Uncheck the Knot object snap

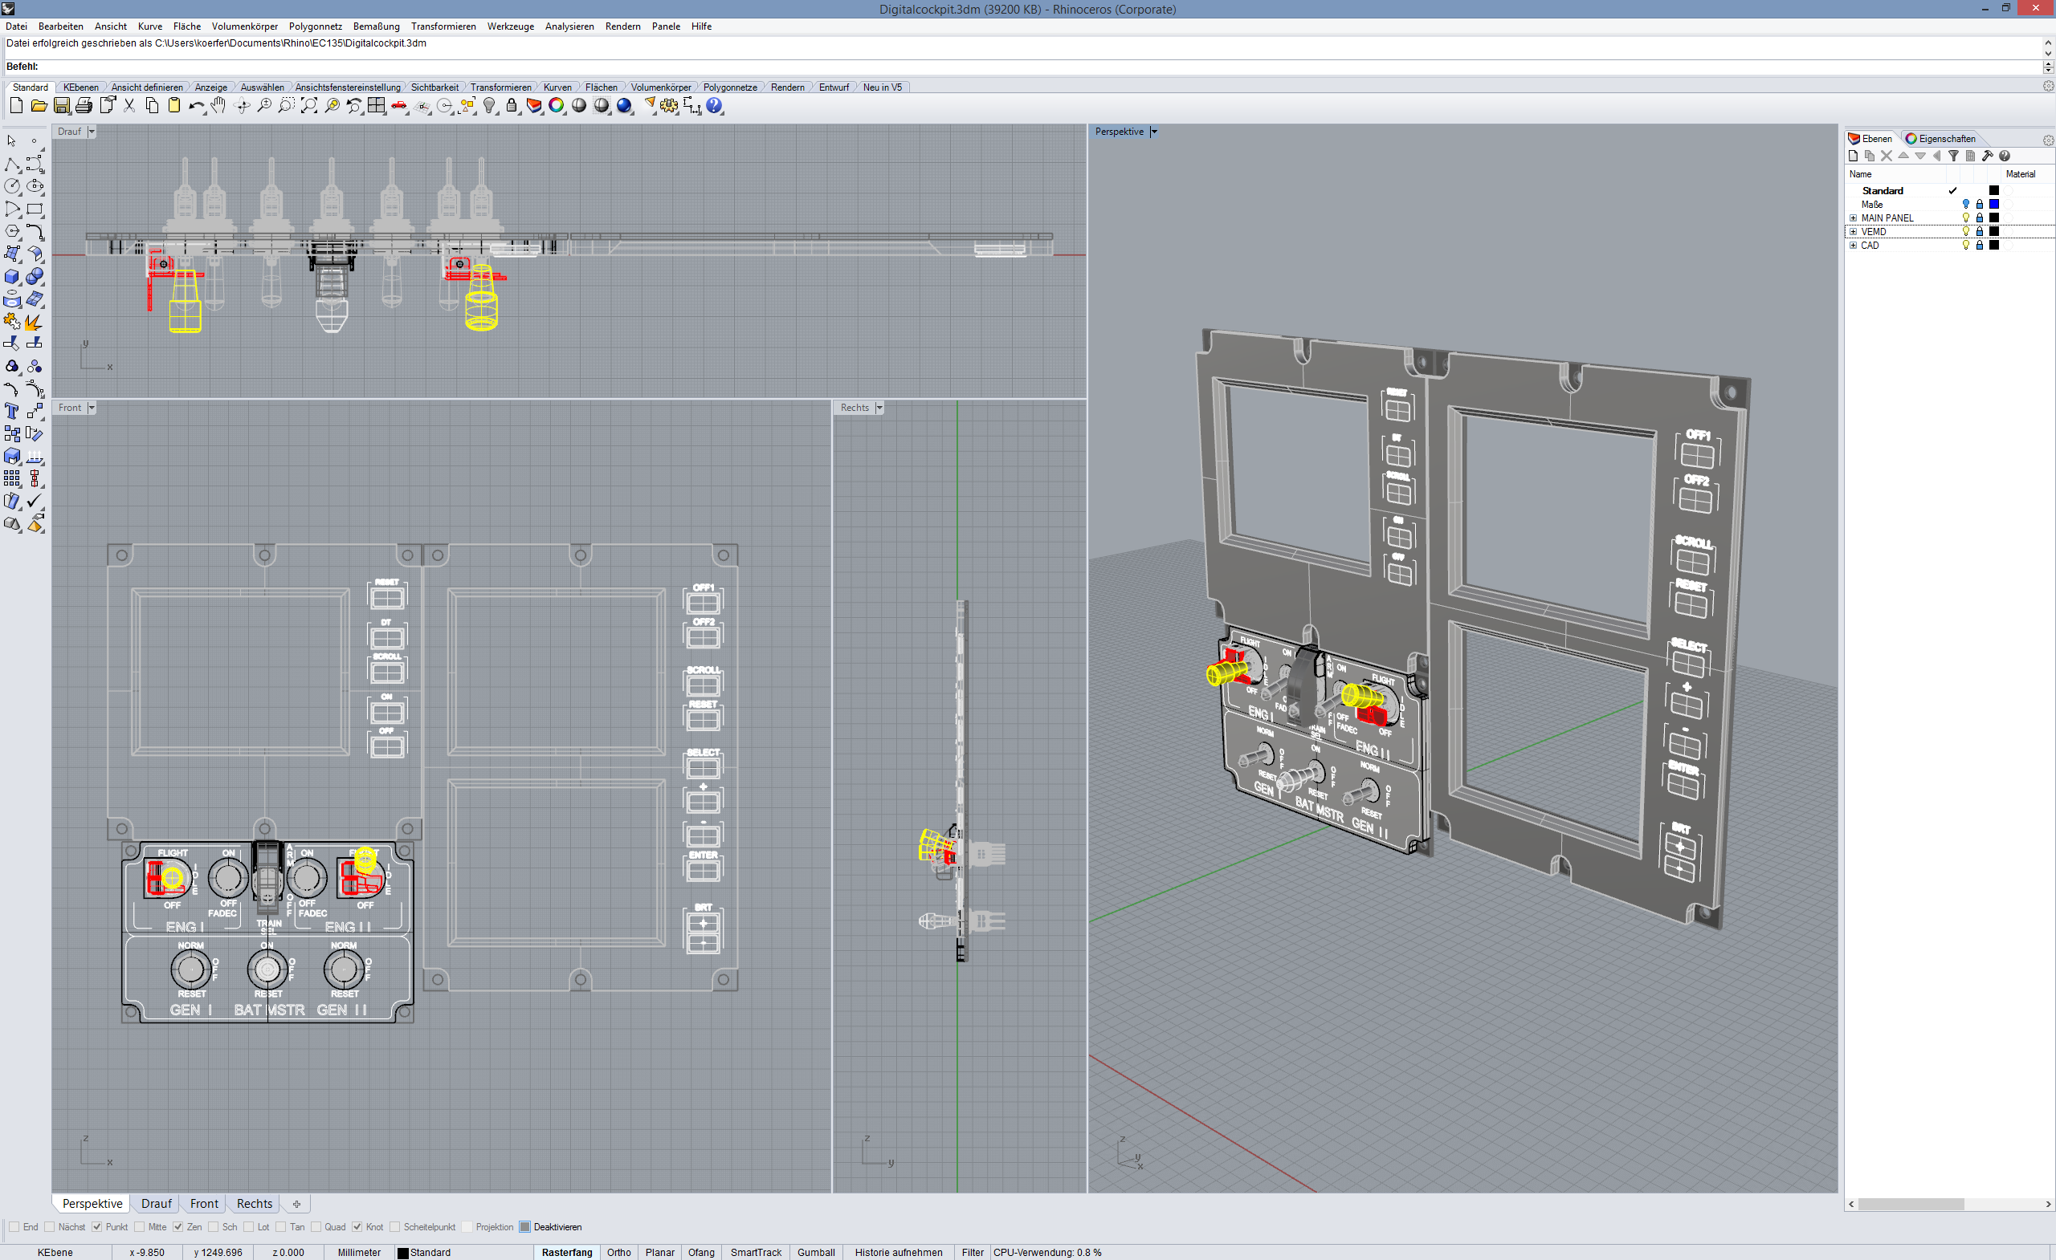point(357,1226)
